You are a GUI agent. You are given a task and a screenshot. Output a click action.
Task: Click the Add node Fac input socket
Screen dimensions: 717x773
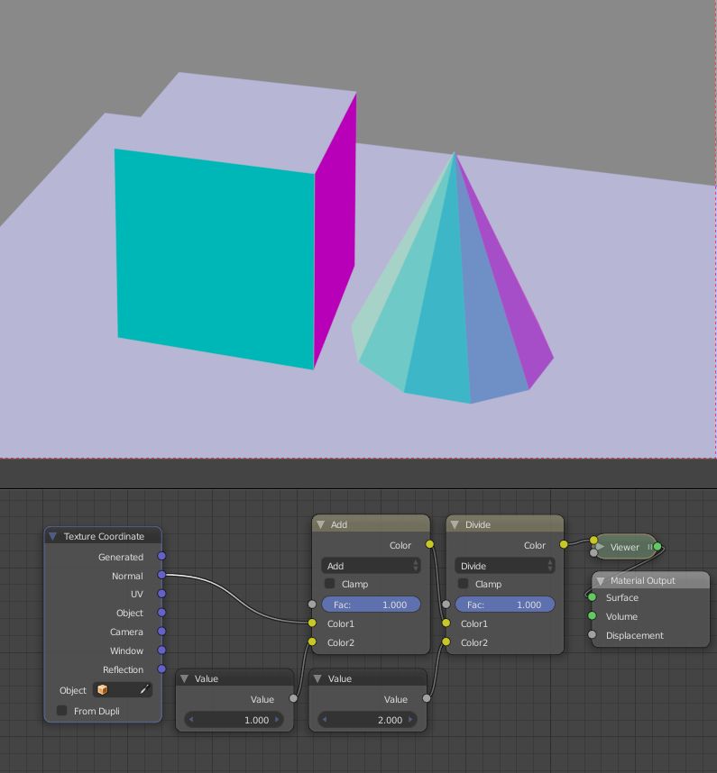(312, 604)
